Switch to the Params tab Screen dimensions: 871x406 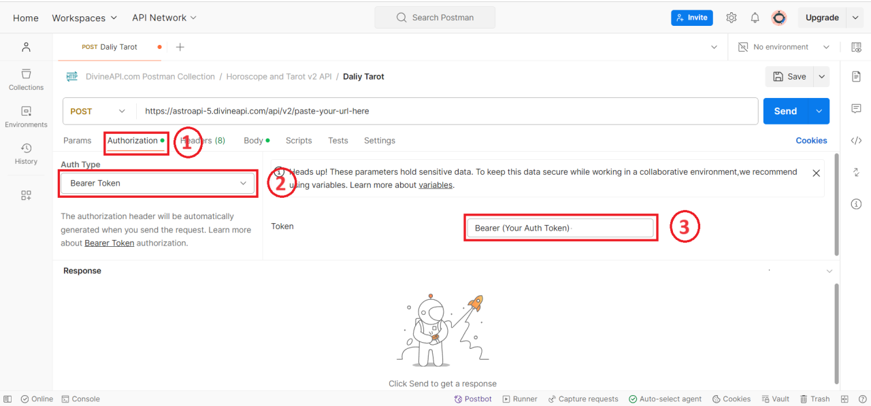[x=77, y=141]
